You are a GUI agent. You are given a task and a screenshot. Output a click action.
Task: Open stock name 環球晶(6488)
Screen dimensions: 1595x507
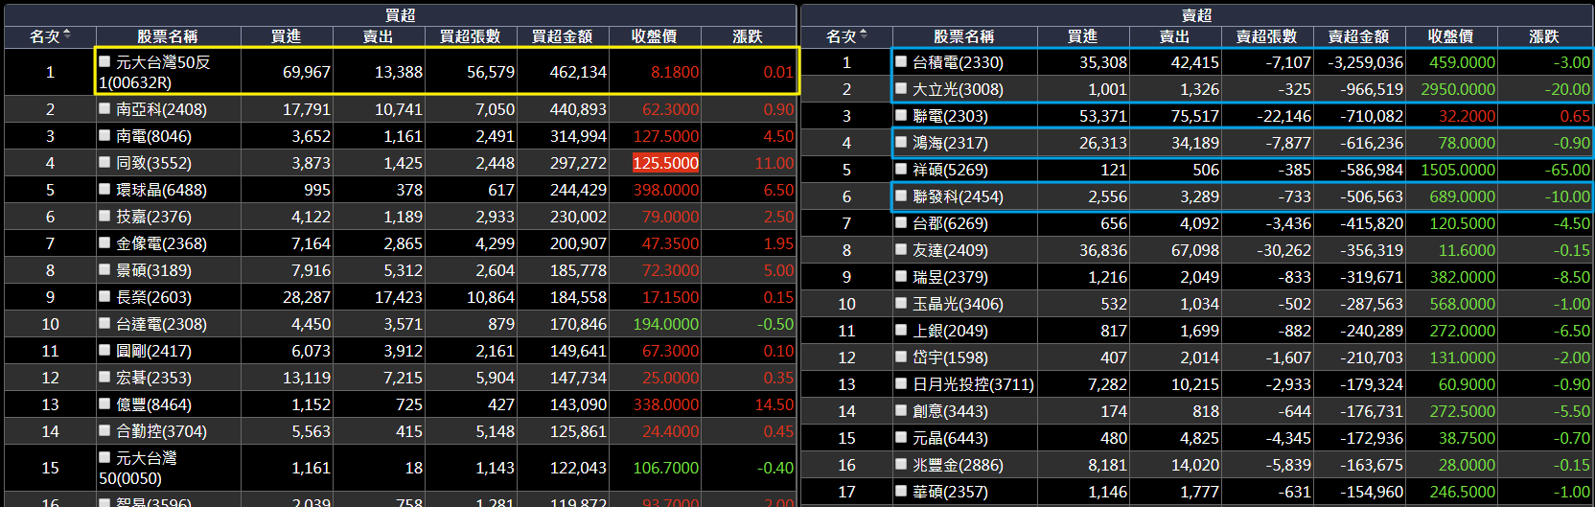[x=161, y=190]
